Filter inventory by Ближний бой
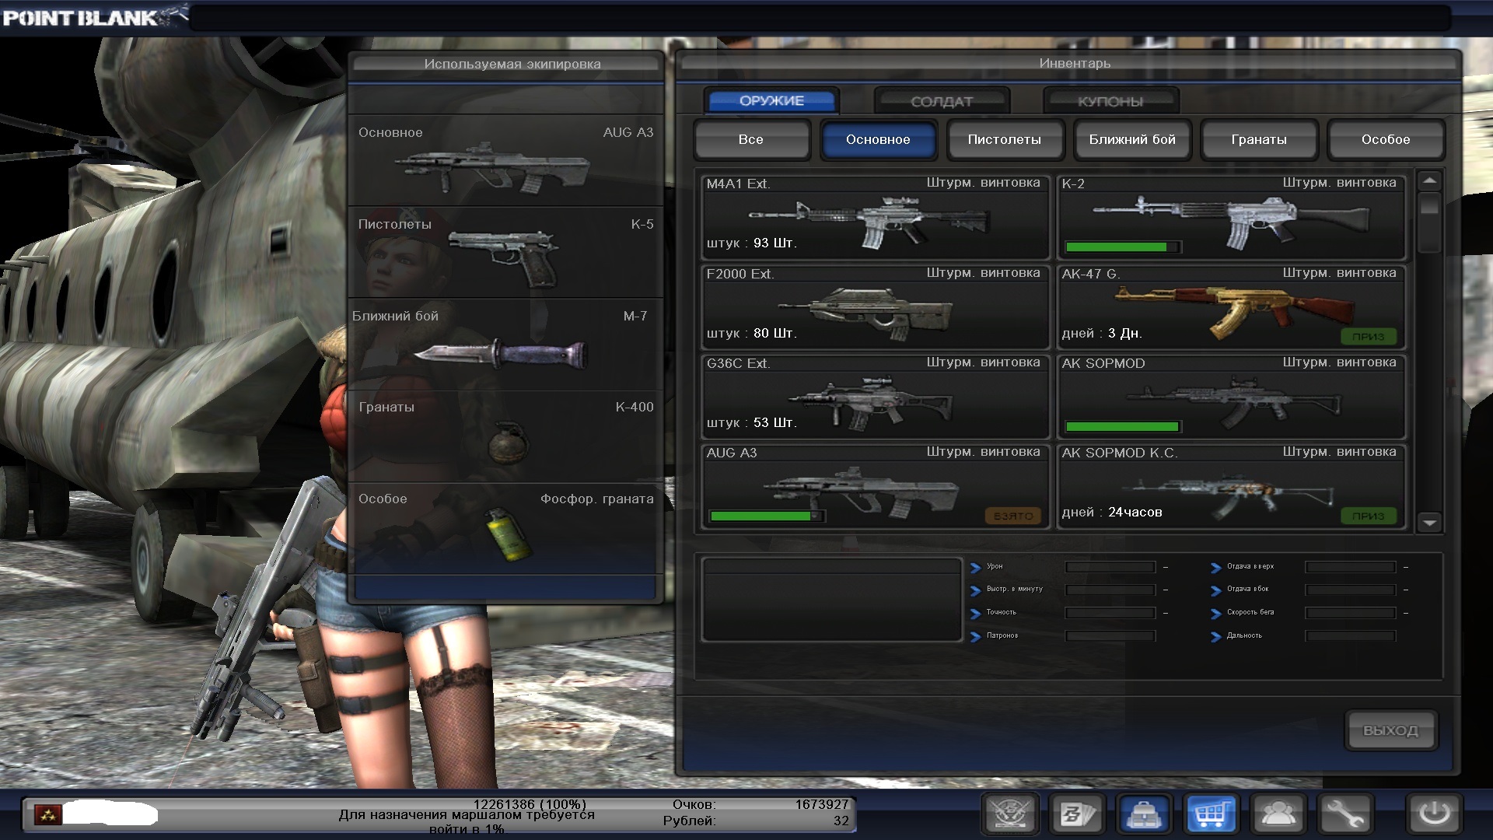The height and width of the screenshot is (840, 1493). 1132,139
